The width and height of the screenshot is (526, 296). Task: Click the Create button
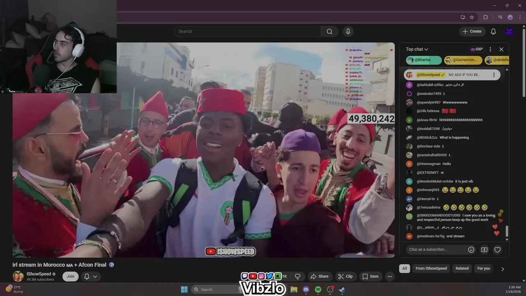click(x=472, y=31)
